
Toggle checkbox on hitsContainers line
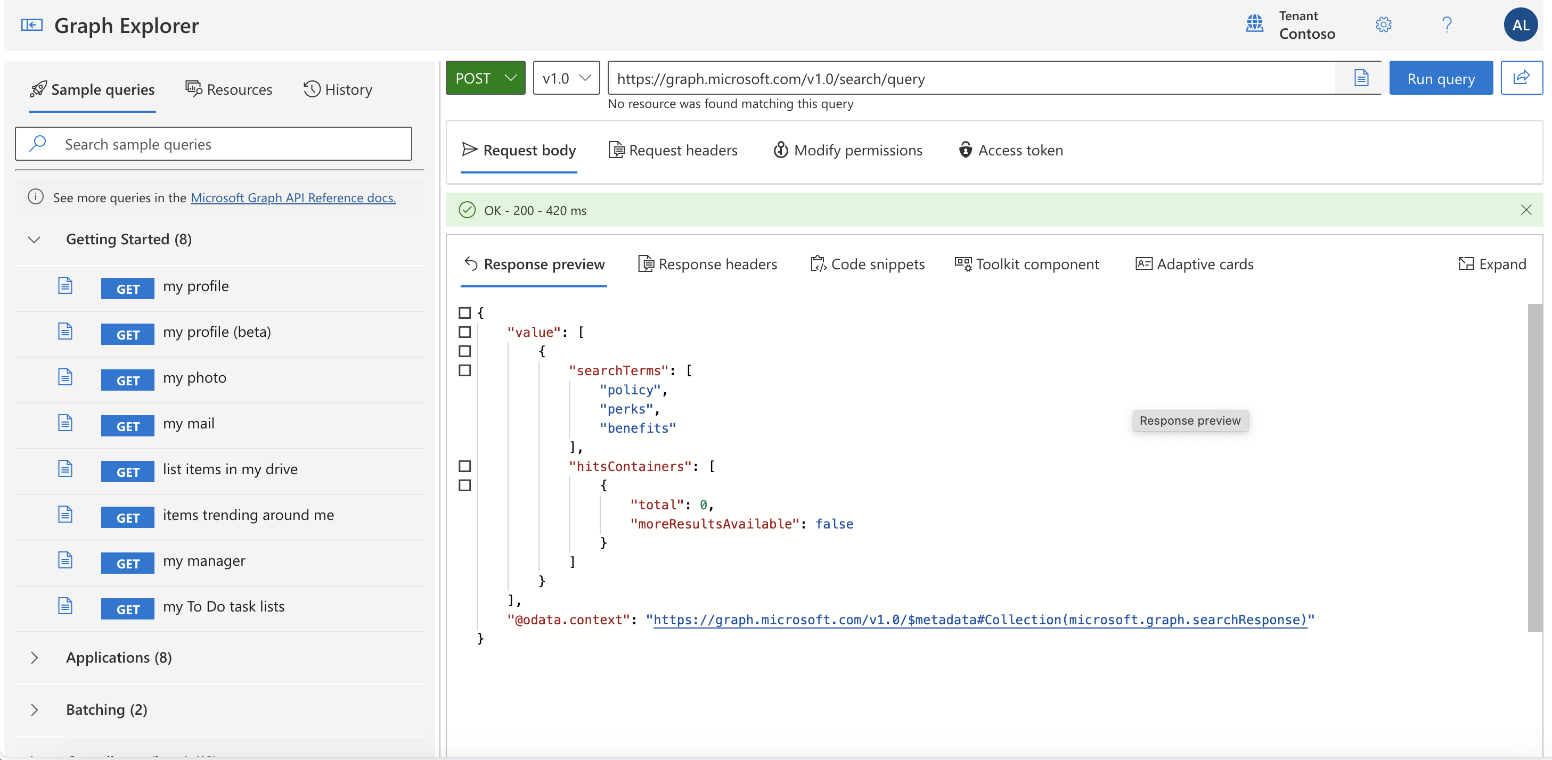(x=463, y=466)
